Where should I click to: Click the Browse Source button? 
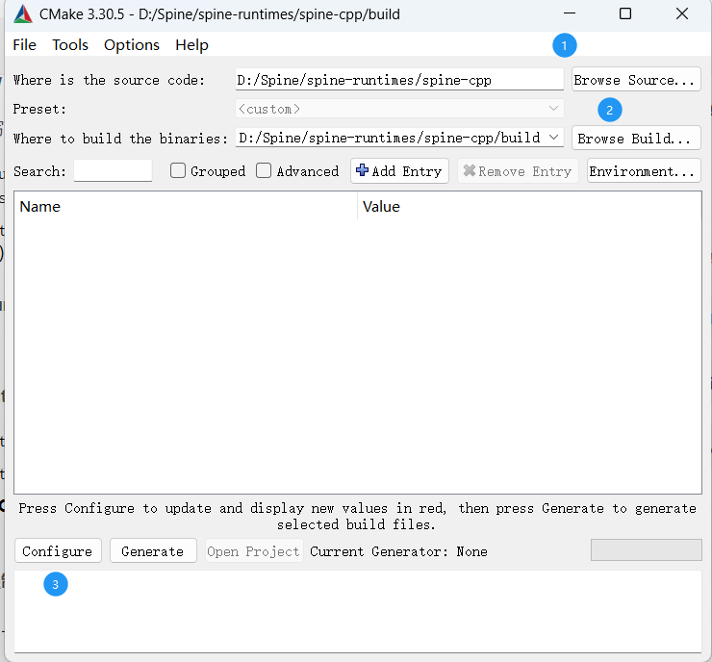pyautogui.click(x=636, y=80)
